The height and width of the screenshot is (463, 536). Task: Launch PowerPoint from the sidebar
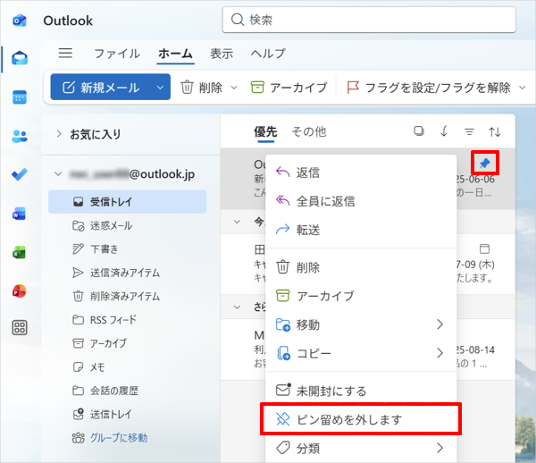(19, 291)
